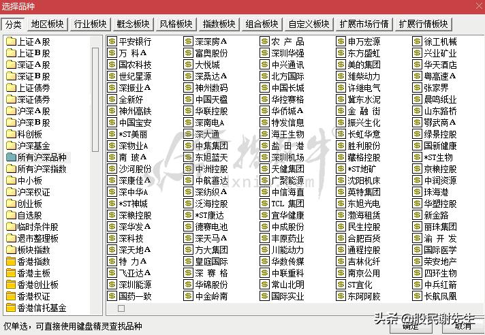Click the folder icon beside 创业板
The image size is (485, 335).
click(x=11, y=204)
